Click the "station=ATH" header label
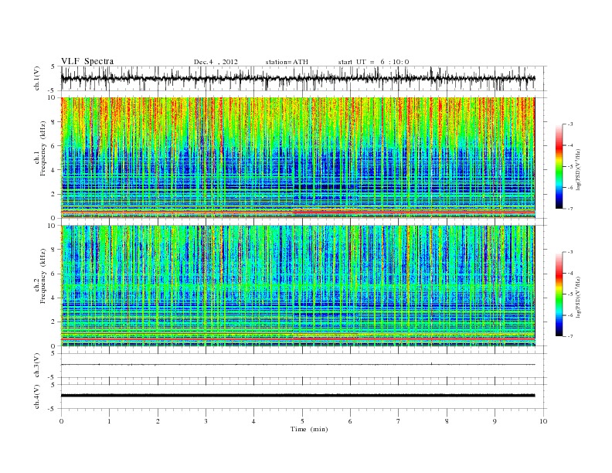Screen dimensions: 612x473 point(287,62)
